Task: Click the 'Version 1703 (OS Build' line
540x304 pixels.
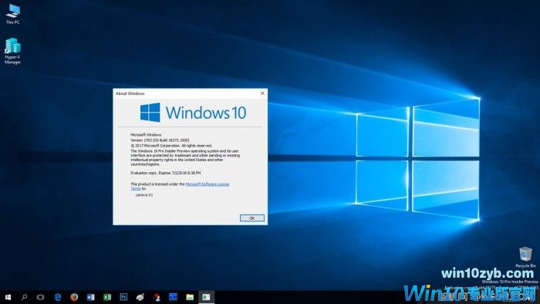Action: point(160,140)
